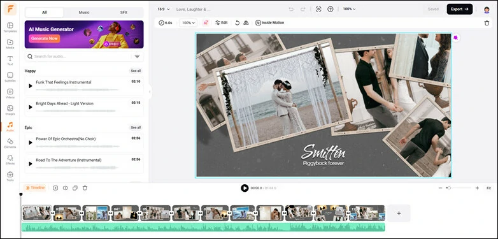Open the Videos panel in the sidebar
This screenshot has height=239, width=498.
10,94
